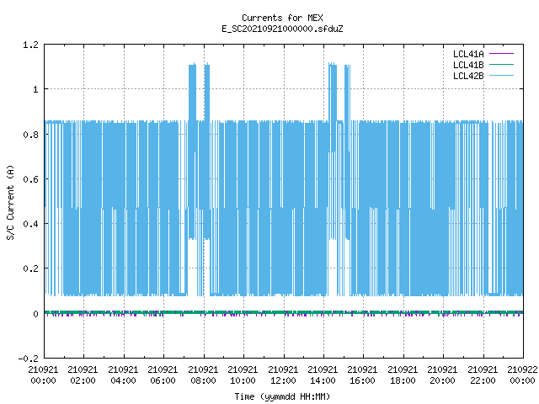Image resolution: width=539 pixels, height=404 pixels.
Task: Click the 18:00 time tick label
Action: (x=403, y=381)
